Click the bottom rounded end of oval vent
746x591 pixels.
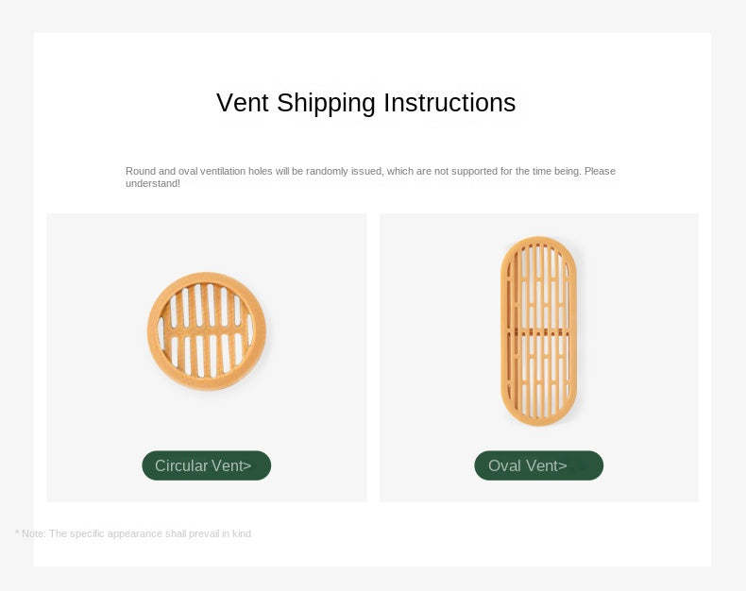point(538,417)
